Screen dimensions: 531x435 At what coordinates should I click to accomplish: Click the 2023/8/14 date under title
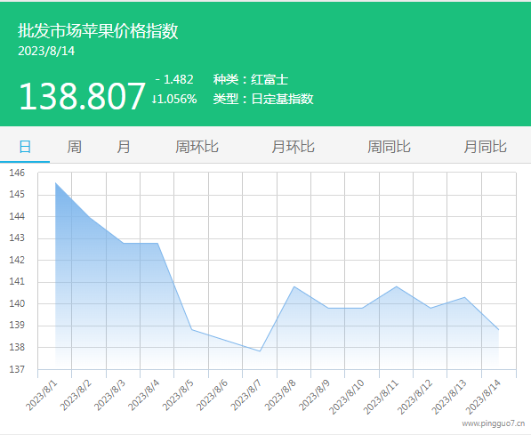point(46,52)
